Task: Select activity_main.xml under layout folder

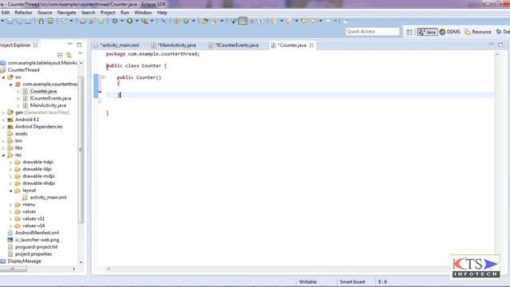Action: coord(48,197)
